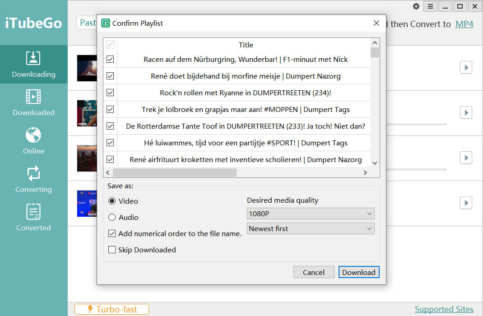Click the vevo video thumbnail in main window

pyautogui.click(x=87, y=113)
